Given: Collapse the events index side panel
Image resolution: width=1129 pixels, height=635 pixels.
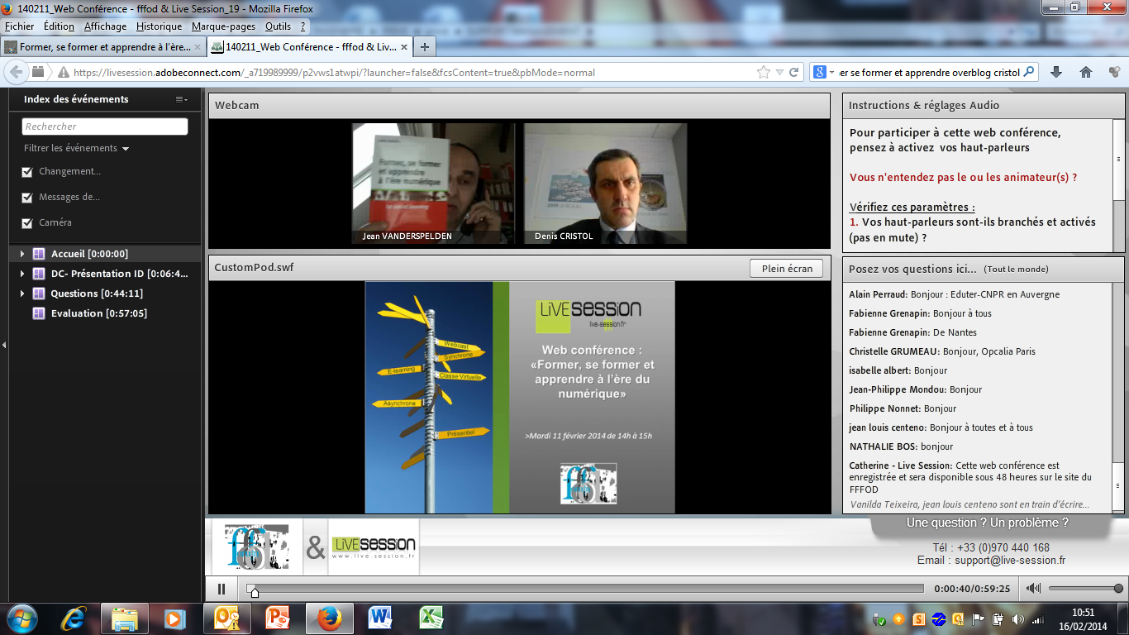Looking at the screenshot, I should pyautogui.click(x=4, y=344).
